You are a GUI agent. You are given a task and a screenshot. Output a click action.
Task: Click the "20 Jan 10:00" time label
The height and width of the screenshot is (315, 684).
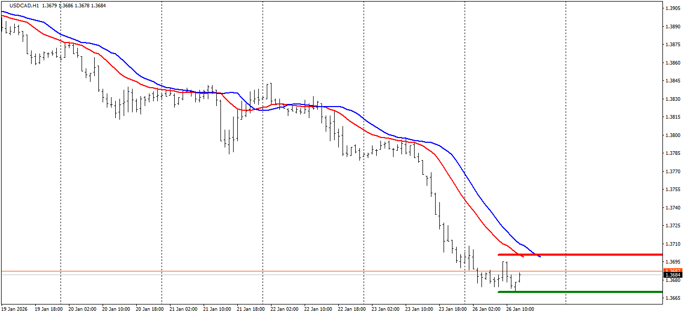click(116, 309)
